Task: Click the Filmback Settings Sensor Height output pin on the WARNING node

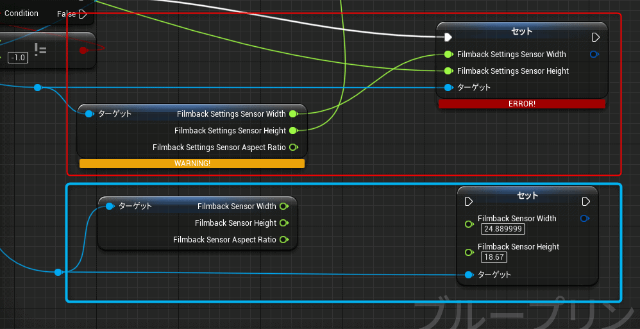Action: [294, 131]
